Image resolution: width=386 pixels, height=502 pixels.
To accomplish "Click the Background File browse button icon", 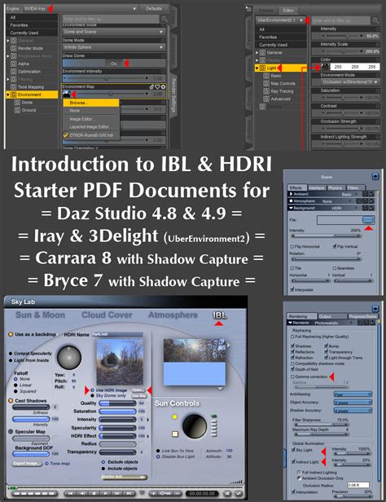I will click(368, 220).
